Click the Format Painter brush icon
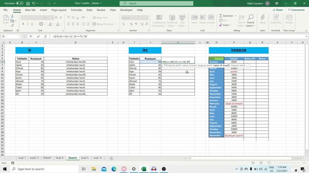 [12, 25]
